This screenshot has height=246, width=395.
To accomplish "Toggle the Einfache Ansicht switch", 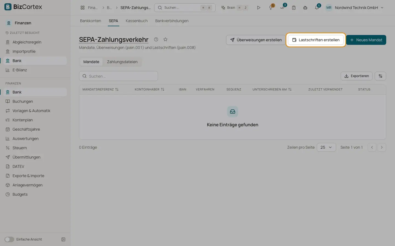I will 9,239.
